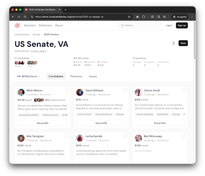Click Senate breadcrumb link
Image resolution: width=205 pixels, height=176 pixels.
pyautogui.click(x=36, y=34)
